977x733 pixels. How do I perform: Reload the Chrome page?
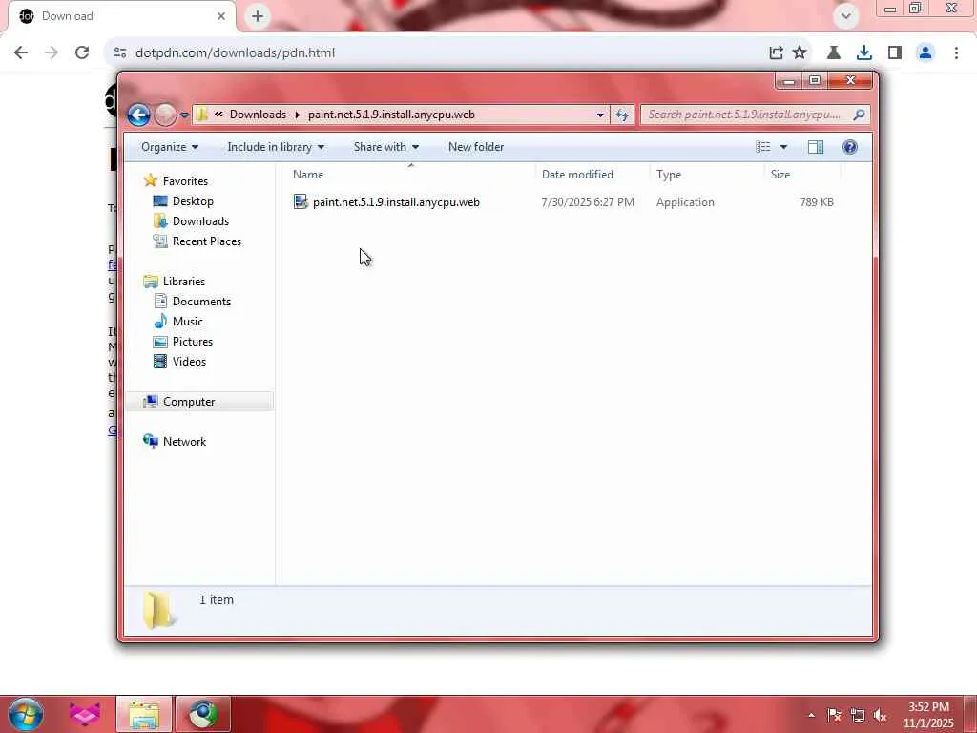pyautogui.click(x=82, y=52)
